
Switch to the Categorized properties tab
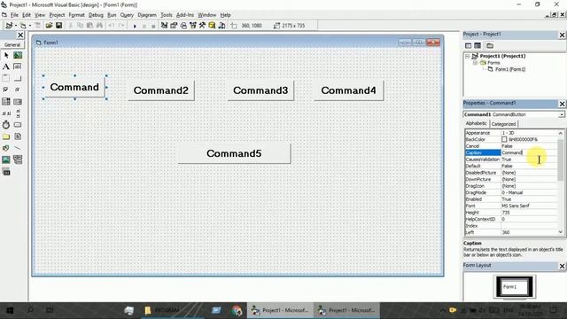pos(503,124)
